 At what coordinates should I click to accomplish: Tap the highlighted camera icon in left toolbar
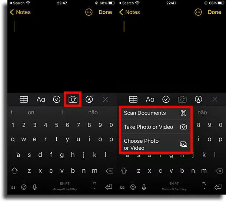(73, 99)
